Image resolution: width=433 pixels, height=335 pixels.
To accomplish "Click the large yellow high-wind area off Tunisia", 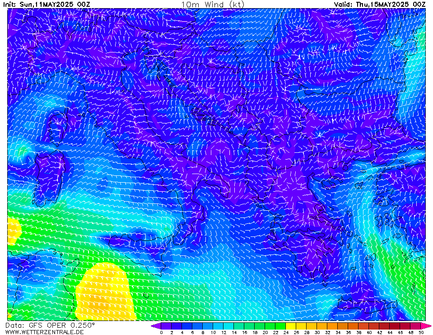I will tap(105, 292).
